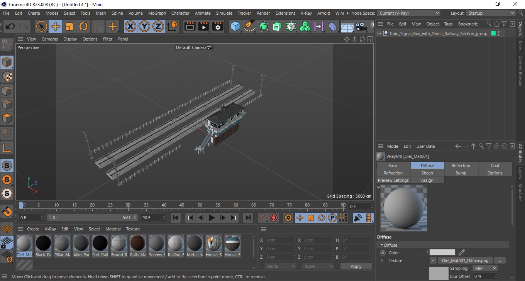Expand the Texture row arrow
Screen dimensions: 525x281
click(382, 261)
